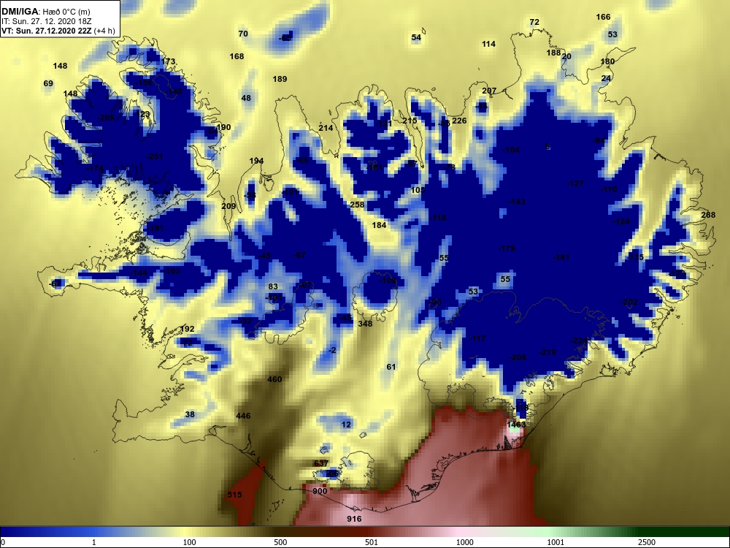Image resolution: width=730 pixels, height=548 pixels.
Task: Select the -251 value in the Westfjords
Action: [154, 156]
